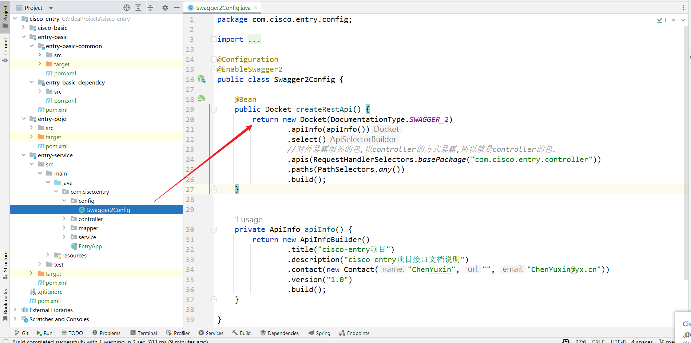Click the Spring bean gutter icon on line 16
Viewport: 691px width, 343px height.
[x=201, y=79]
